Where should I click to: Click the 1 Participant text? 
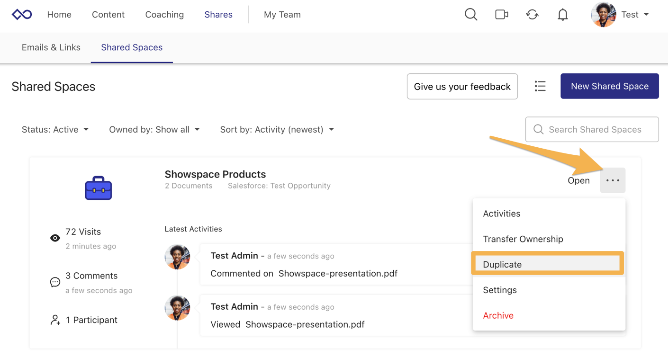point(91,320)
